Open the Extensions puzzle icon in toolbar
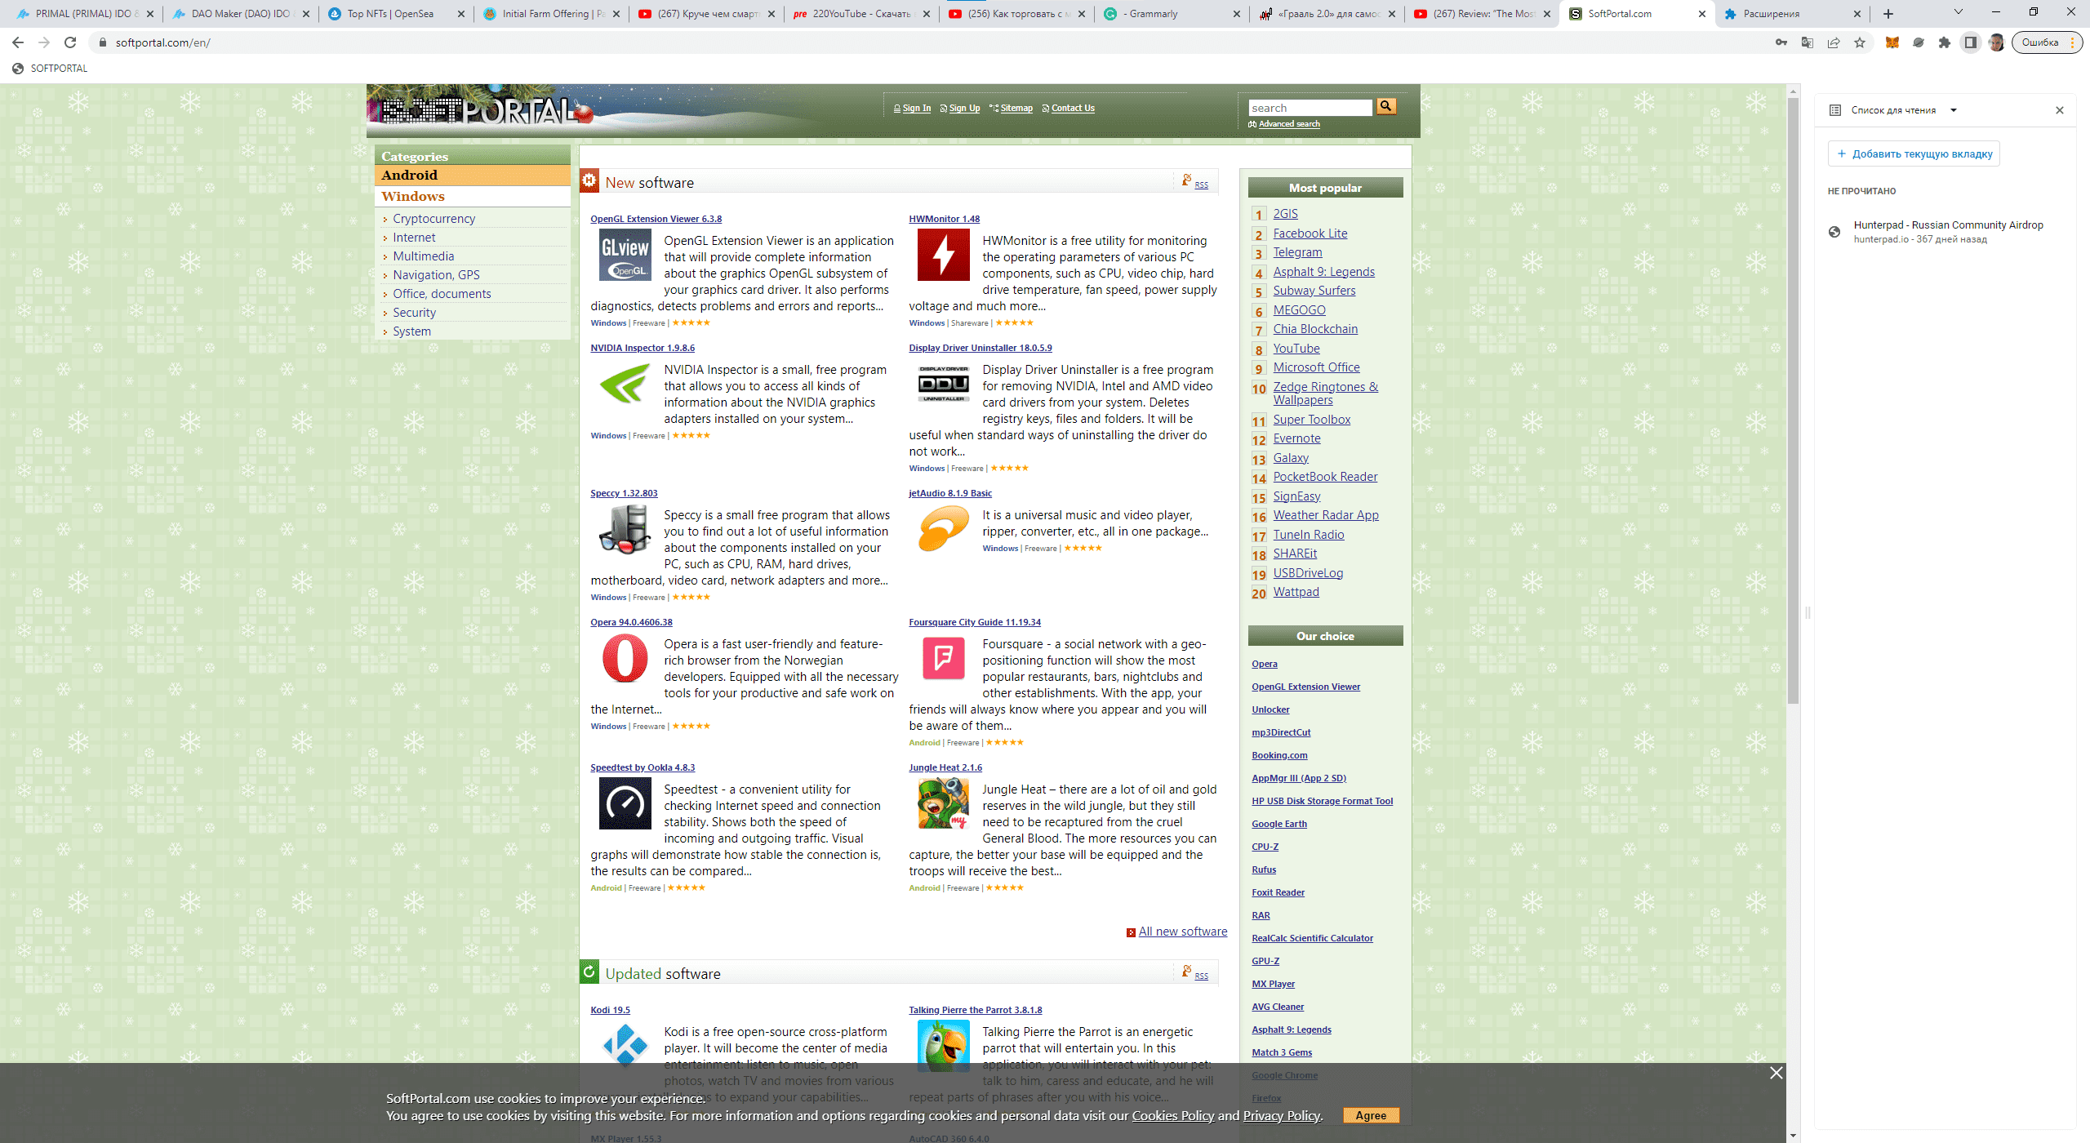The width and height of the screenshot is (2090, 1143). [1945, 42]
